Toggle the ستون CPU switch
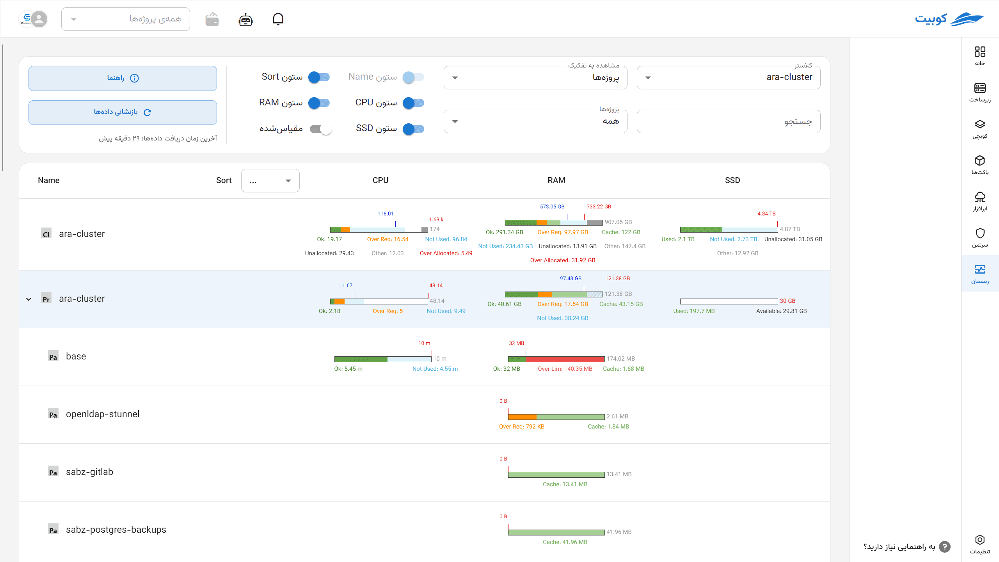999x562 pixels. [x=413, y=103]
